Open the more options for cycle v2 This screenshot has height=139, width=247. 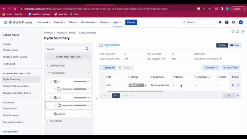[89, 98]
